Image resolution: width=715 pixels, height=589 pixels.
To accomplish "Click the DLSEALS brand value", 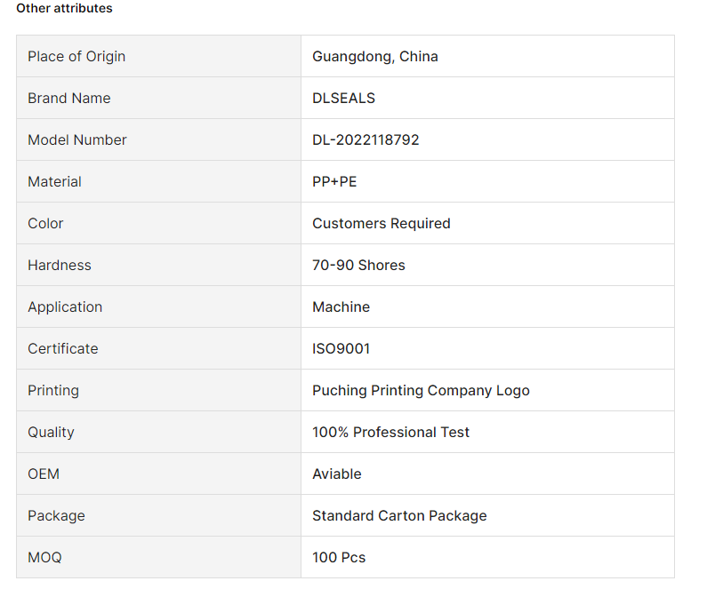I will click(x=343, y=98).
